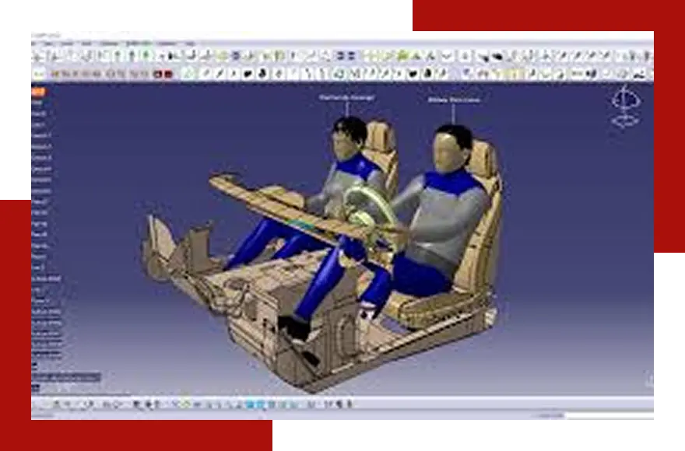Image resolution: width=685 pixels, height=451 pixels.
Task: Select the passenger manikin's head
Action: pyautogui.click(x=347, y=137)
